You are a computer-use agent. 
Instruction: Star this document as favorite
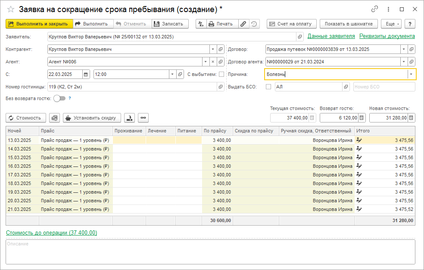pos(11,9)
